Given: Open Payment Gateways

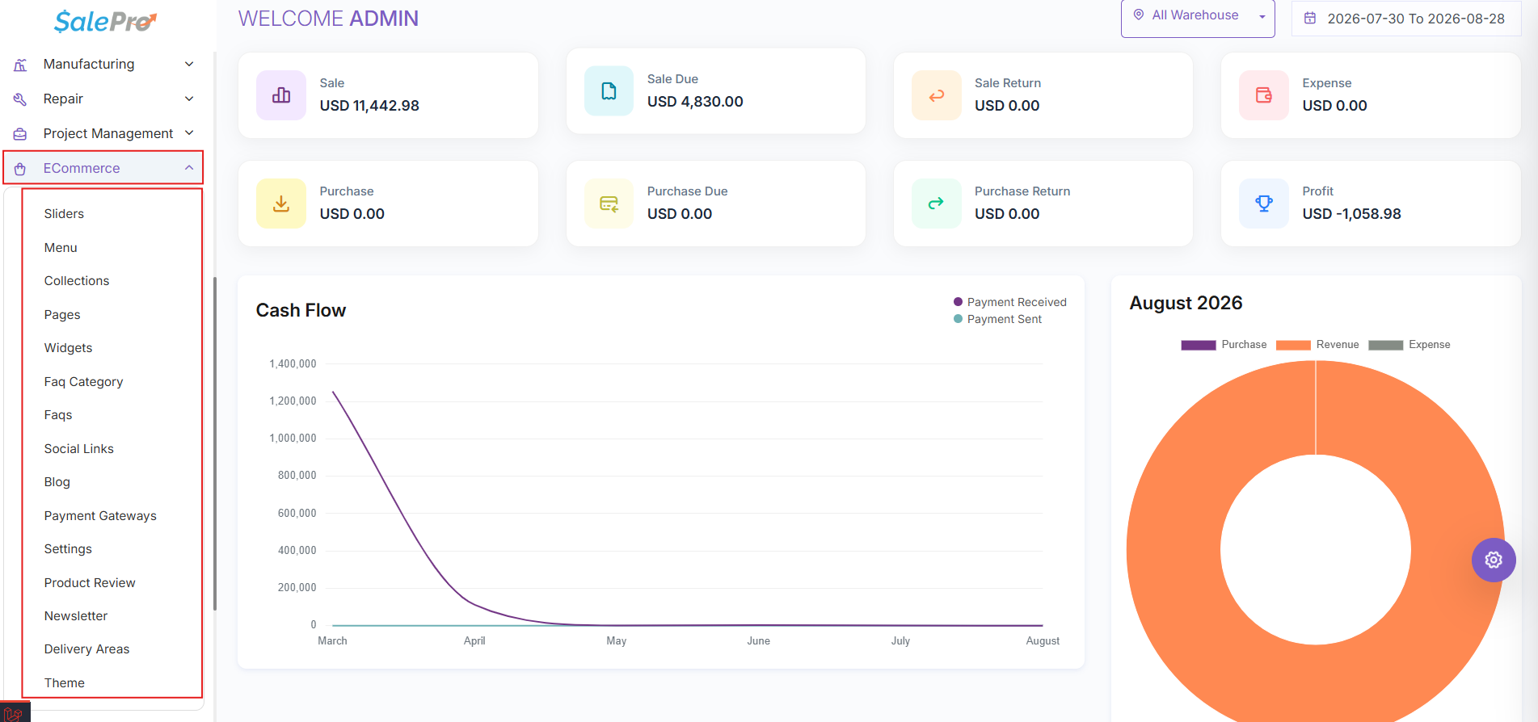Looking at the screenshot, I should point(100,515).
